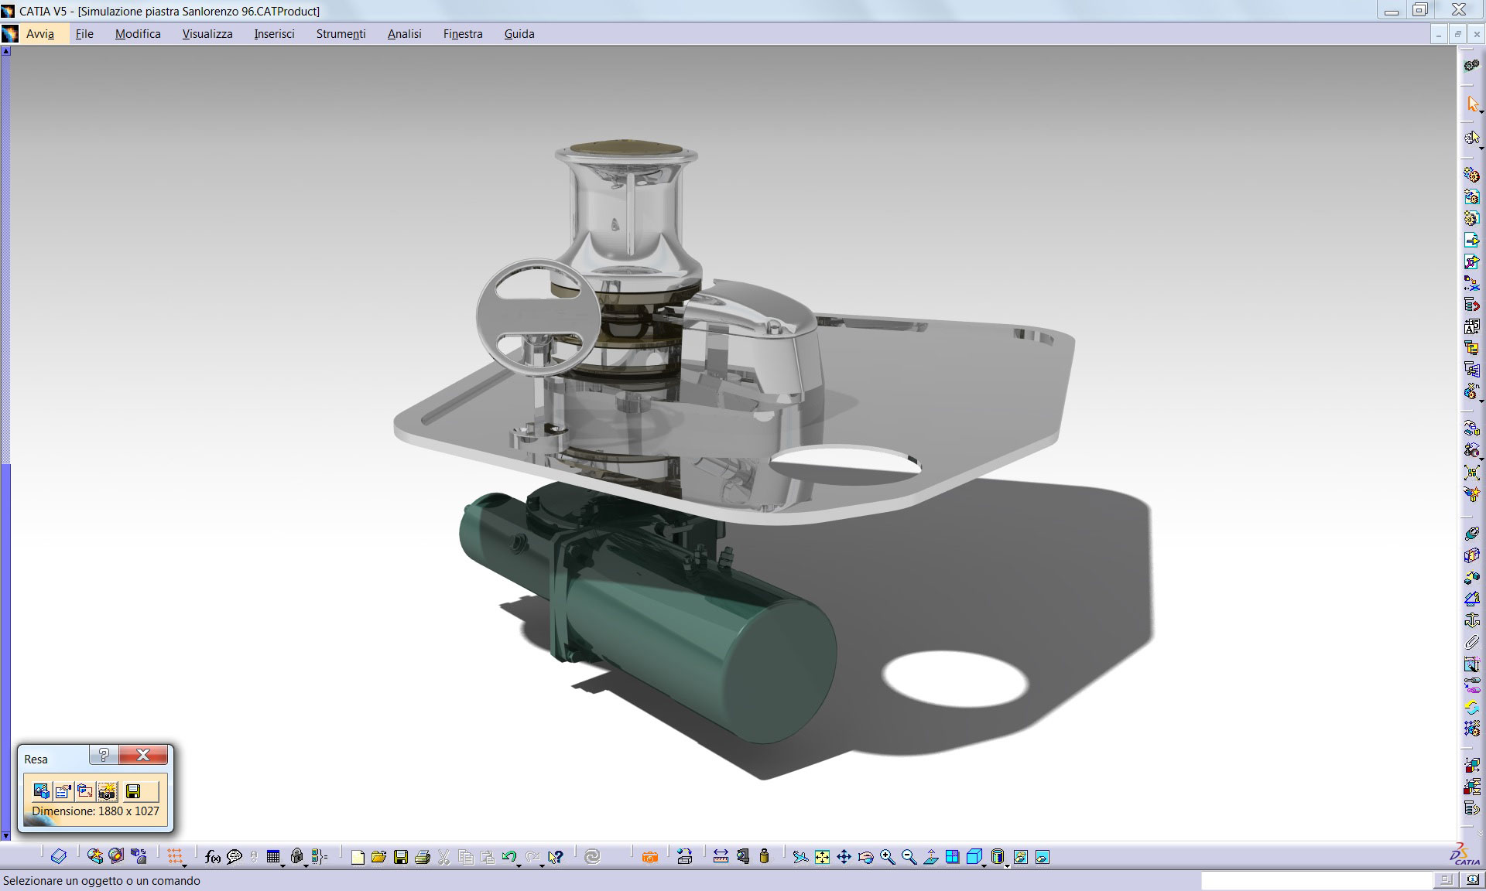Image resolution: width=1486 pixels, height=891 pixels.
Task: Click the Zoom Out magnifier icon
Action: click(x=909, y=857)
